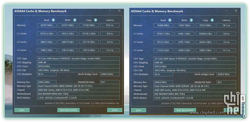
Task: Click L3 Cache copy 1457.9 GB/s
Action: click(x=89, y=50)
